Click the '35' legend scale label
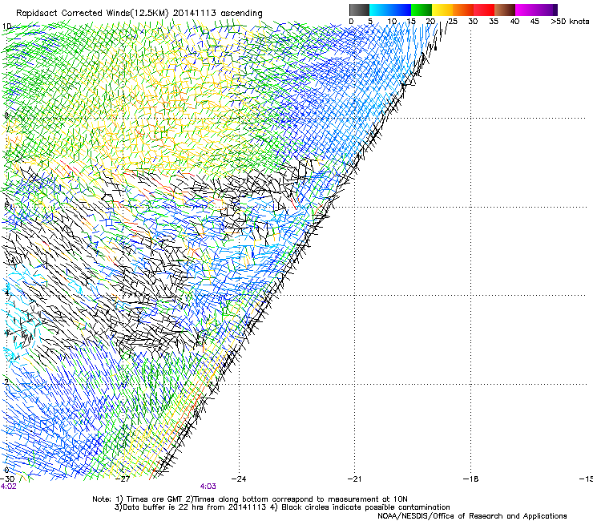 pos(494,22)
